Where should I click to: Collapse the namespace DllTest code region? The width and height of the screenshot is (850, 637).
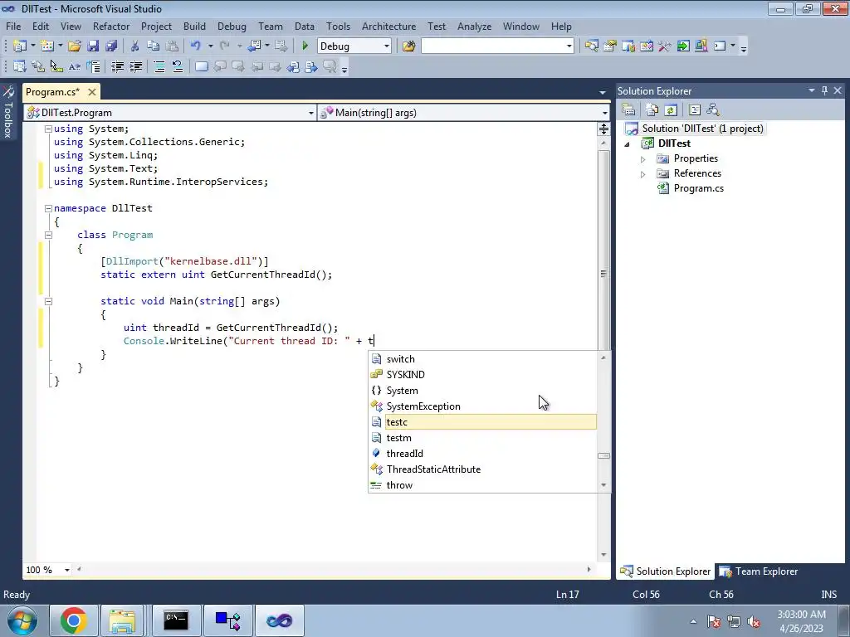[48, 208]
